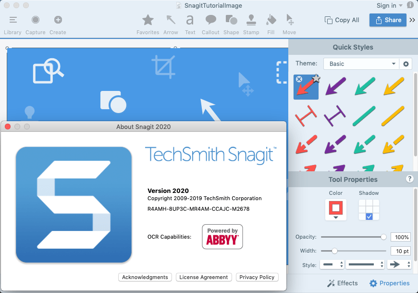Choose the Stamp tool
Screen dimensions: 418x293
coord(251,24)
